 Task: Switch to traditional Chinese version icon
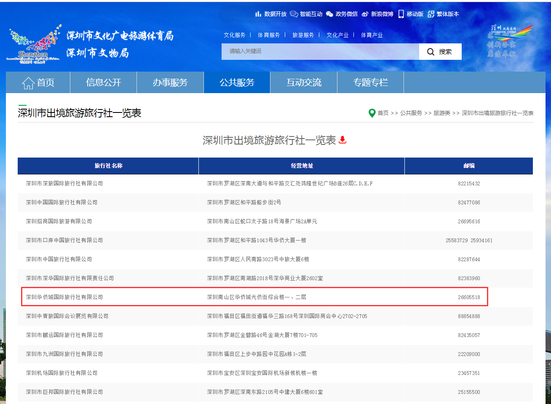431,14
